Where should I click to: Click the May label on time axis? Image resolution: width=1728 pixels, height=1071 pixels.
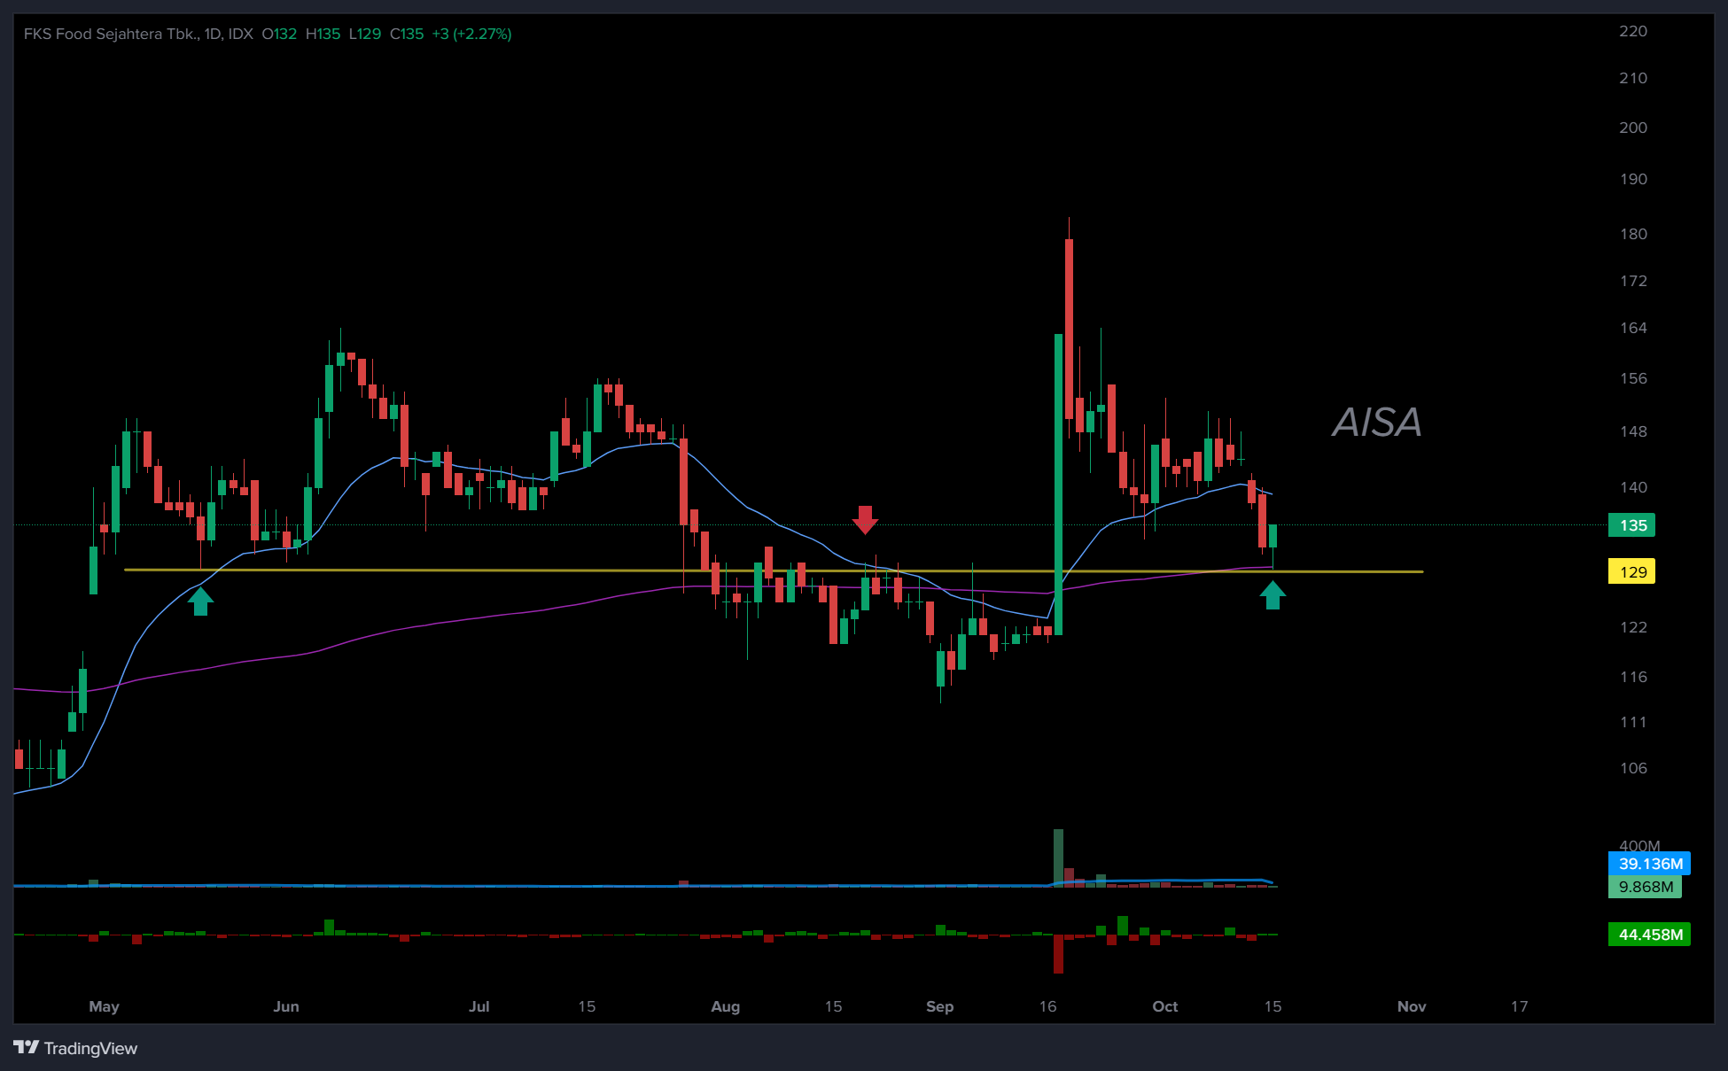104,1006
